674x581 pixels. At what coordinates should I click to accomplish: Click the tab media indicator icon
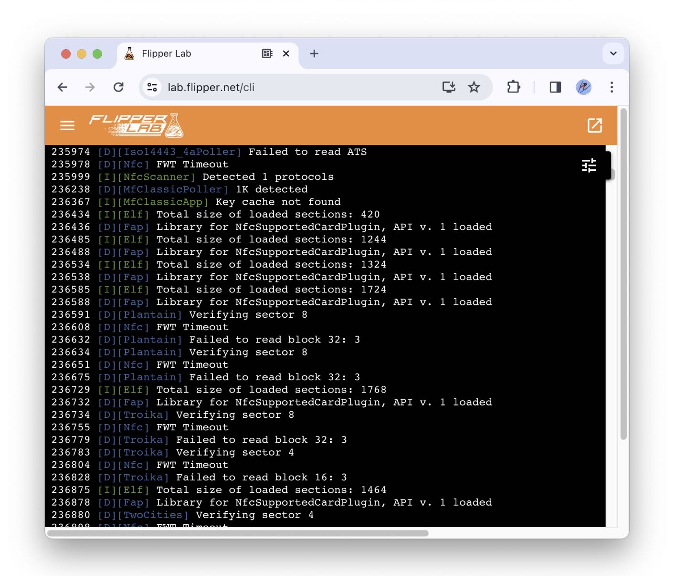pos(267,53)
